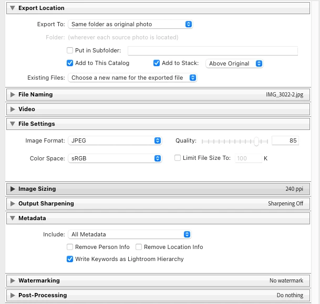Image resolution: width=320 pixels, height=304 pixels.
Task: Expand the Output Sharpening section
Action: click(x=13, y=203)
